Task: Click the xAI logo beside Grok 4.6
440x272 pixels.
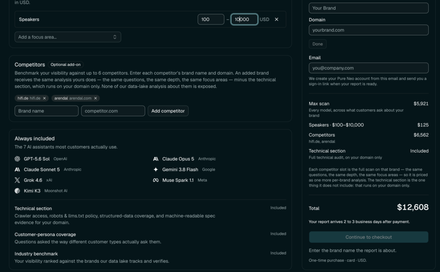Action: coord(17,180)
